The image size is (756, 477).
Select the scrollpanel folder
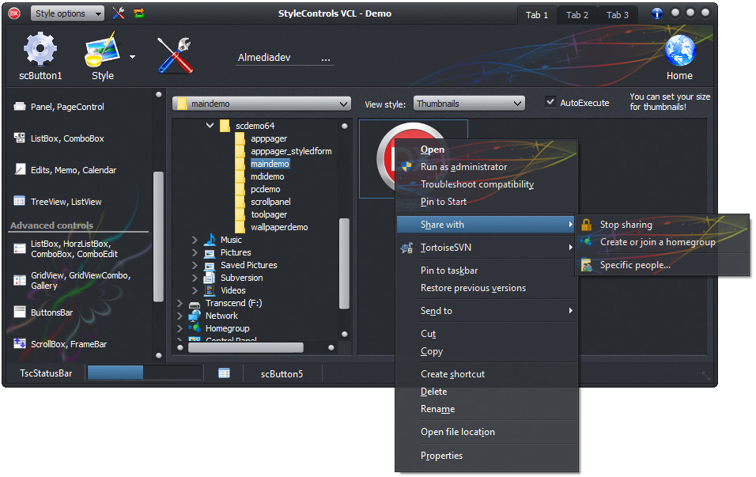pos(270,202)
